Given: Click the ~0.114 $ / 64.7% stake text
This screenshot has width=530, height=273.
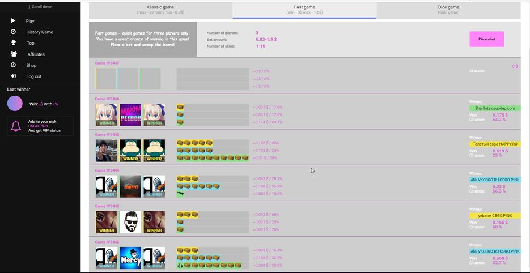Looking at the screenshot, I should (x=268, y=122).
